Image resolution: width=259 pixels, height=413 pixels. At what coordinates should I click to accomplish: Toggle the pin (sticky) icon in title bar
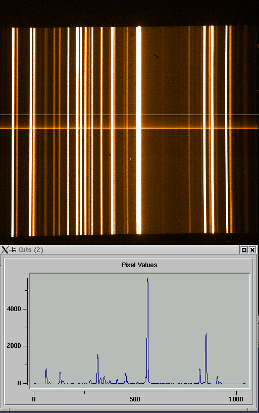(13, 249)
